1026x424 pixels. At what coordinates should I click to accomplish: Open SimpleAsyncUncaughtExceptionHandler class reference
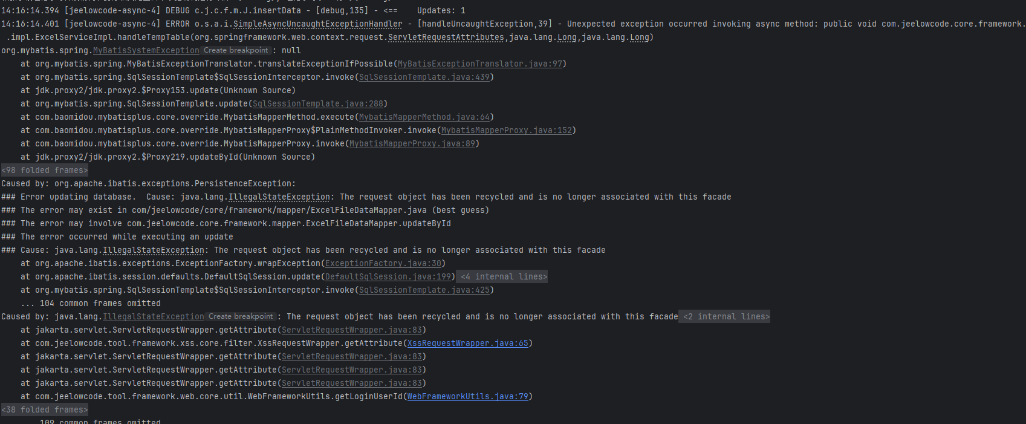(317, 24)
